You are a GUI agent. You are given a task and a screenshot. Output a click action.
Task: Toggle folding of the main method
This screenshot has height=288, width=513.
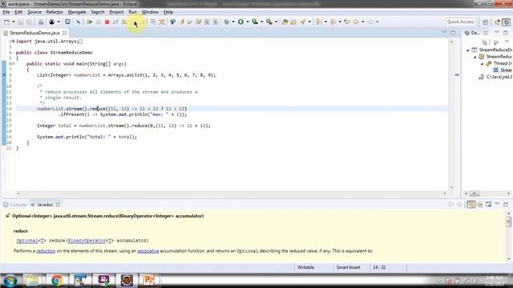pyautogui.click(x=14, y=64)
